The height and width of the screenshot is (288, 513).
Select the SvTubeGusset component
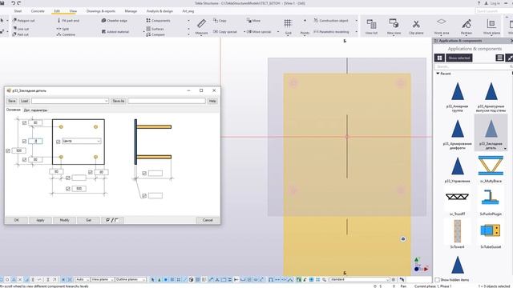tap(491, 235)
